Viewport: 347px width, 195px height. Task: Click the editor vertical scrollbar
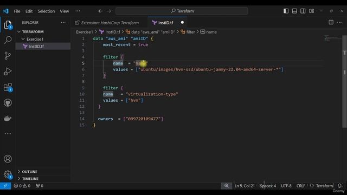point(344,81)
